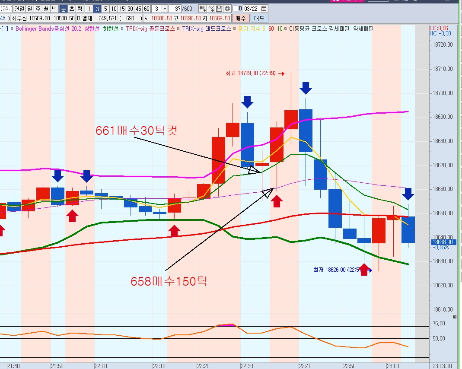Viewport: 462px width, 369px height.
Task: Open chart settings gear icon
Action: [x=227, y=9]
